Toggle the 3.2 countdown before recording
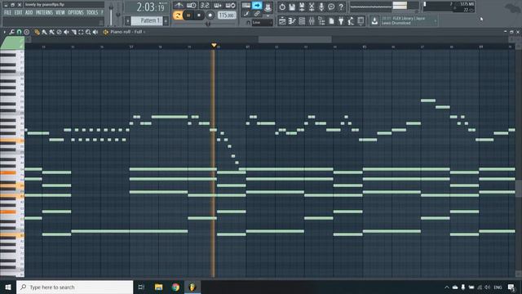The image size is (522, 294). pos(205,6)
